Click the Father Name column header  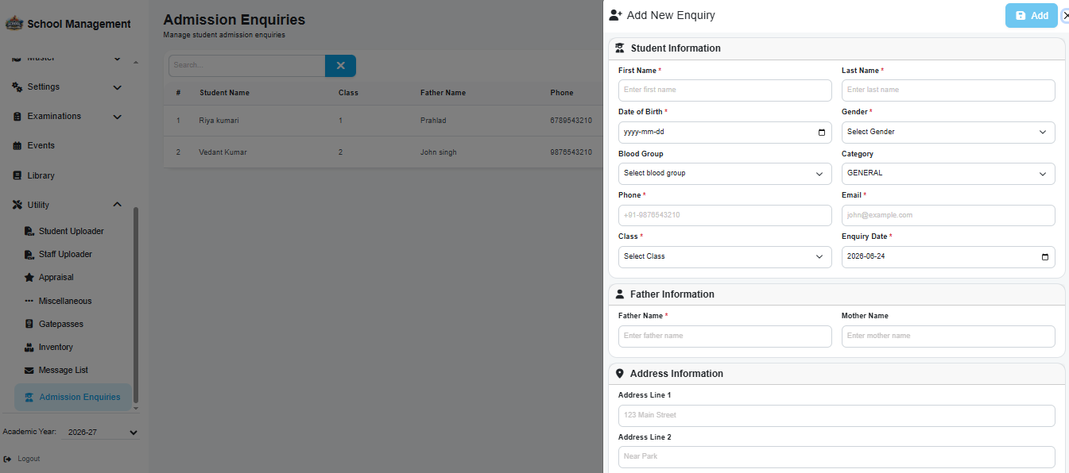(x=443, y=93)
